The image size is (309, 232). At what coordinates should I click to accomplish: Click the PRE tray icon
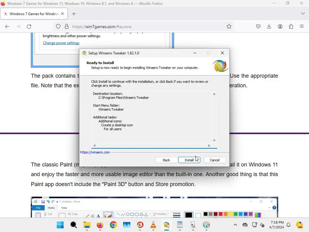point(300,225)
